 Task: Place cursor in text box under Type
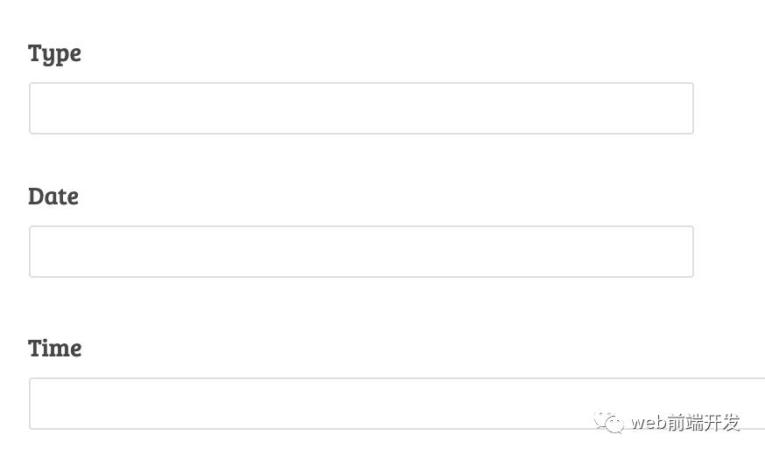[x=361, y=108]
